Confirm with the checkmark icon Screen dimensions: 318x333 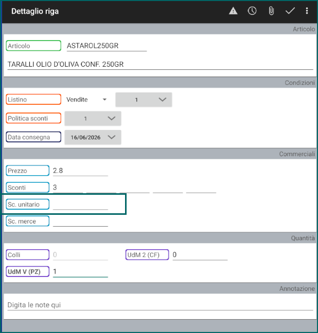[290, 11]
